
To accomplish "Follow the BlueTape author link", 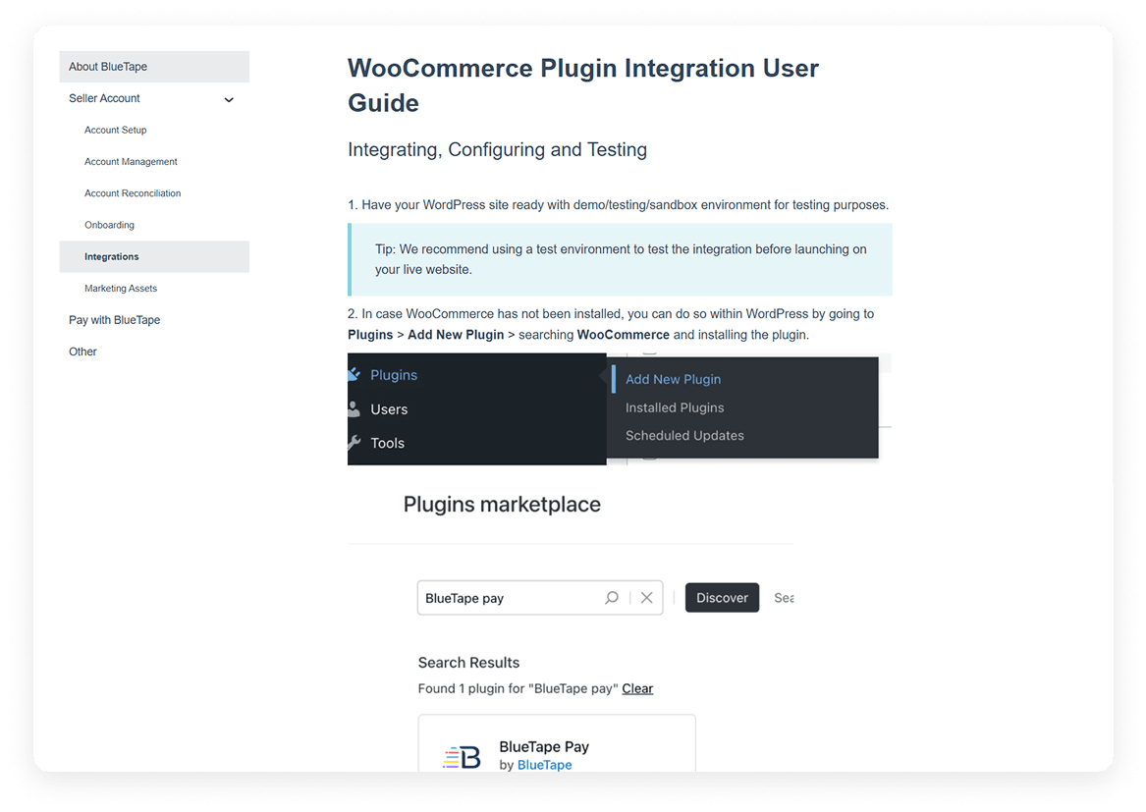I will [544, 765].
